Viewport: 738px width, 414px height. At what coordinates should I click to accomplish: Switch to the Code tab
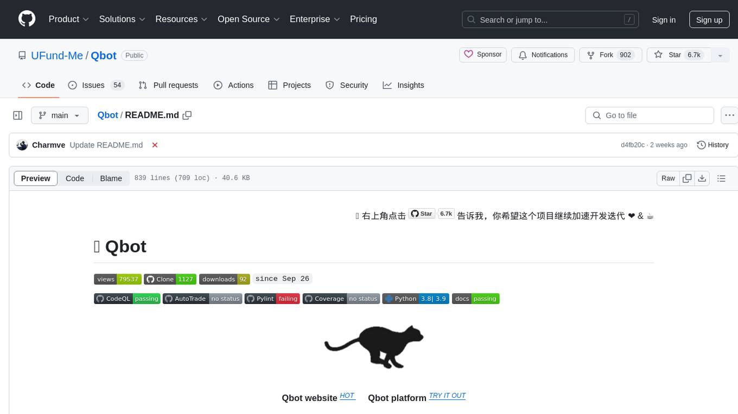tap(39, 85)
